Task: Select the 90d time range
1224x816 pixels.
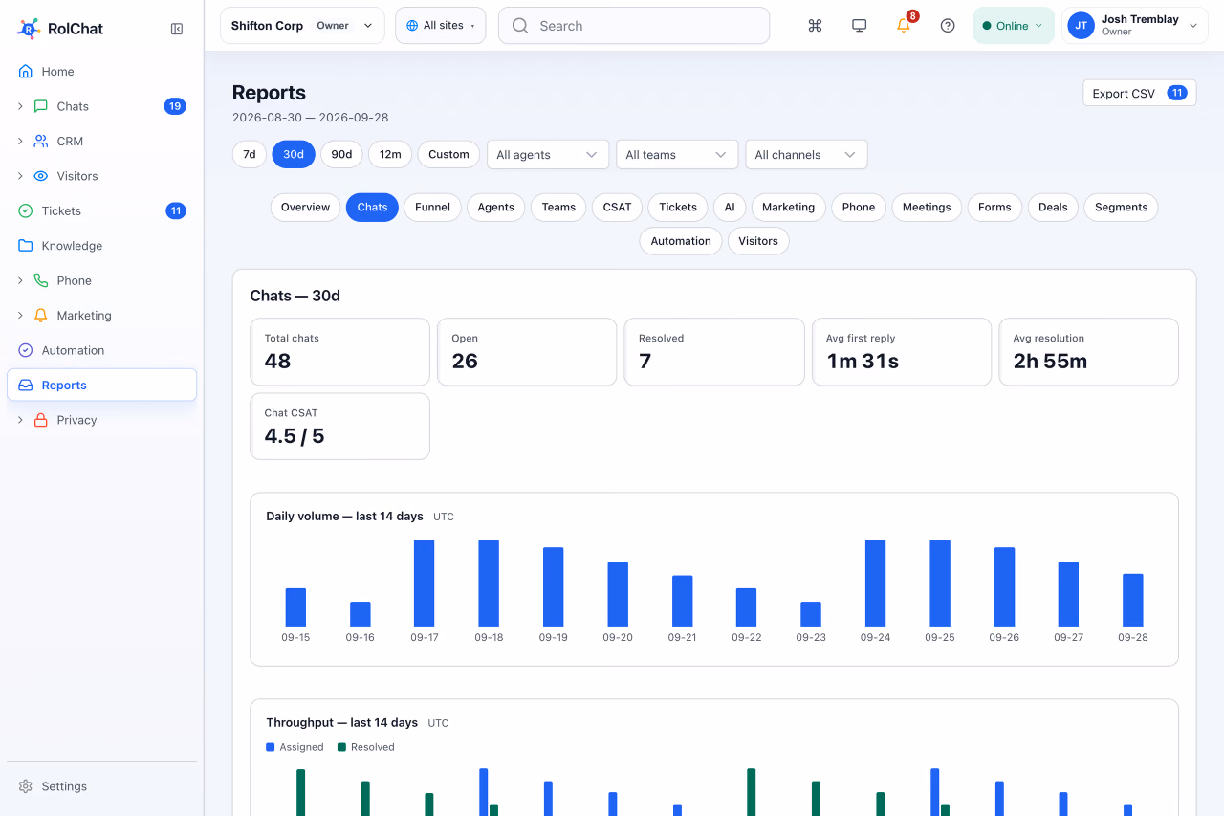Action: pos(341,155)
